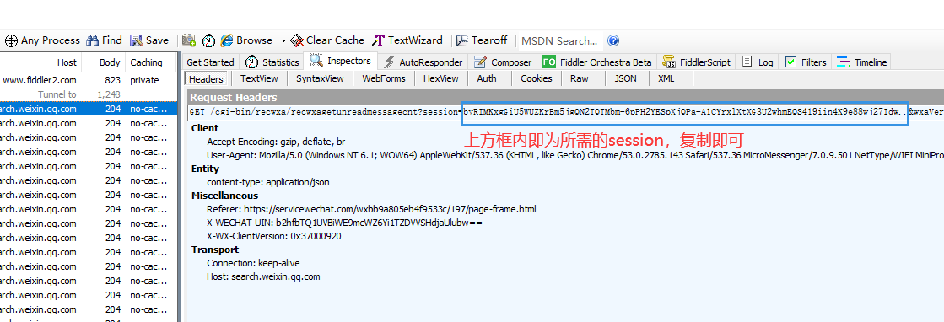Click the Transport header group

[x=215, y=250]
